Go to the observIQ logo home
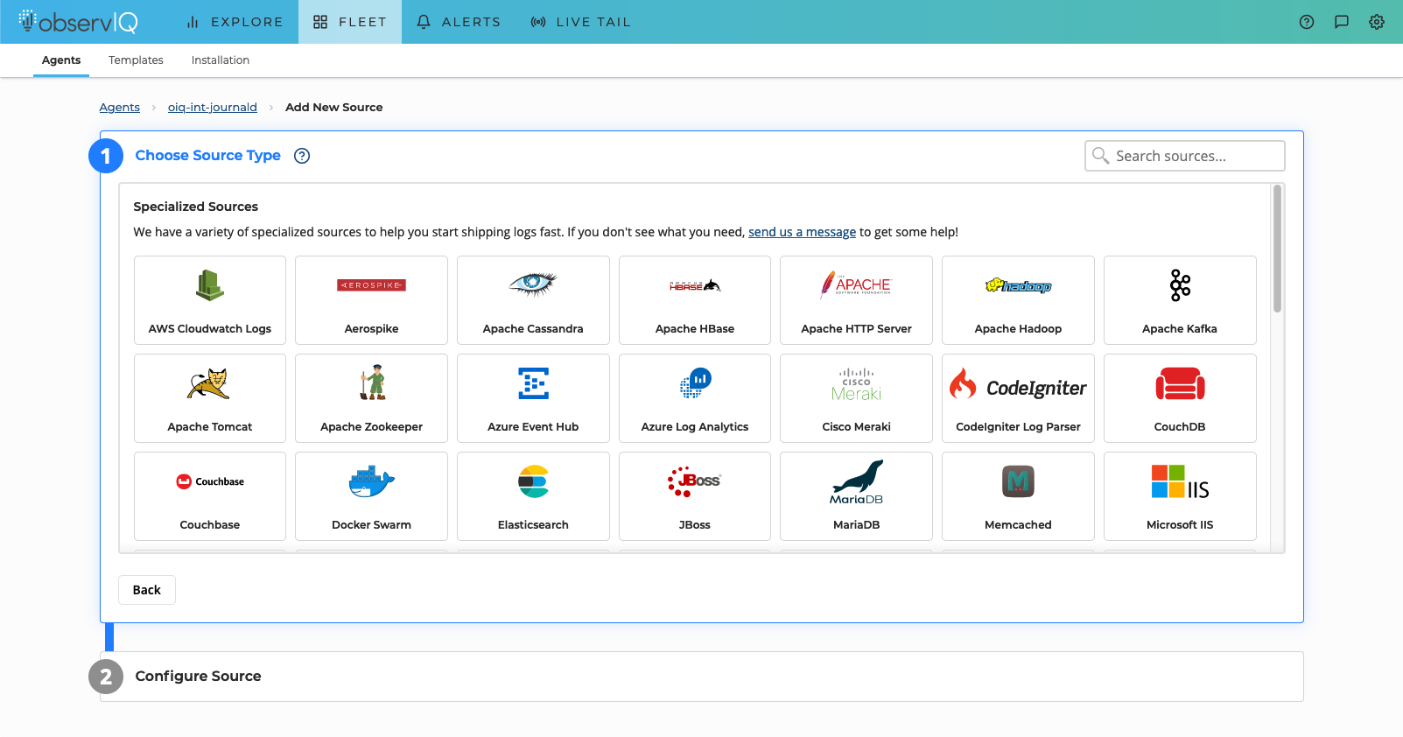The height and width of the screenshot is (737, 1403). coord(78,22)
